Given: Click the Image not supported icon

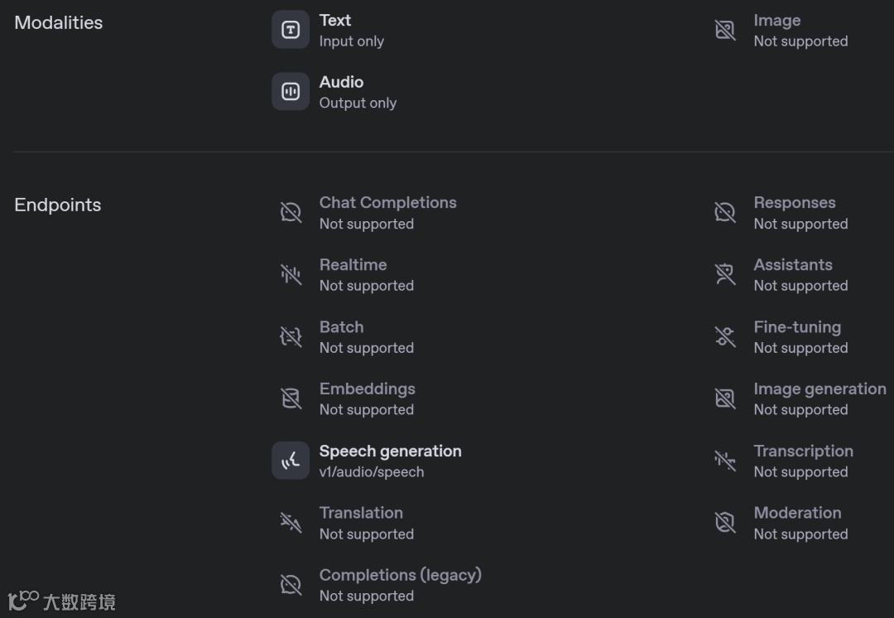Looking at the screenshot, I should coord(725,30).
